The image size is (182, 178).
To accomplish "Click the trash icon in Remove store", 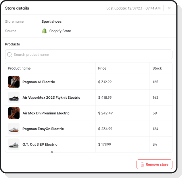I will click(142, 164).
